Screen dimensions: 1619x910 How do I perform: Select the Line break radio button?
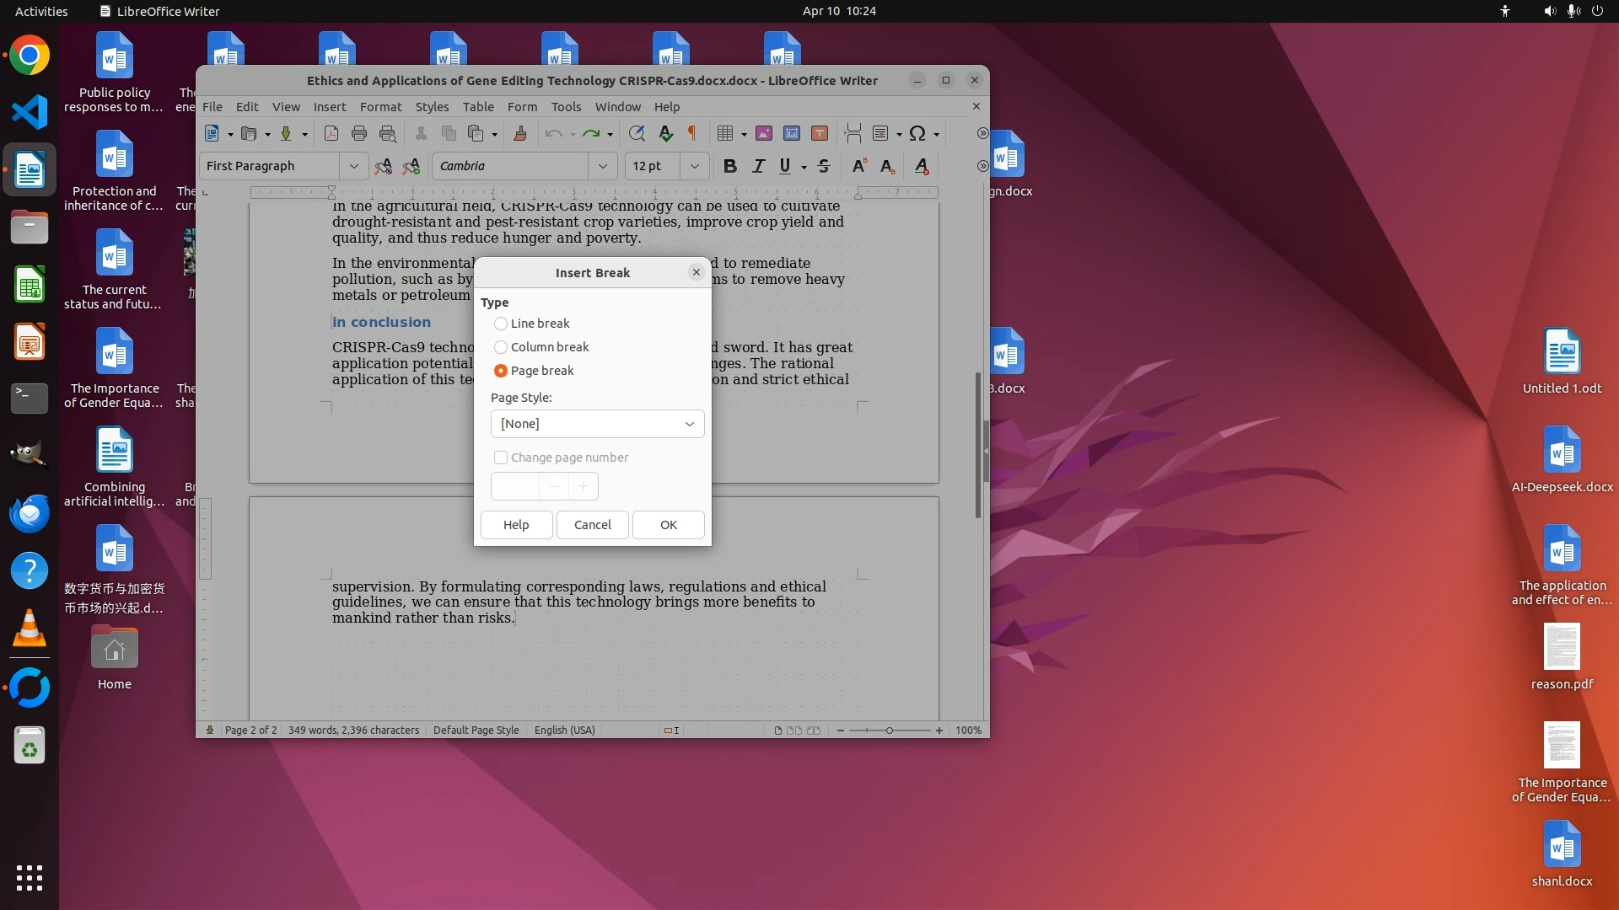[501, 324]
